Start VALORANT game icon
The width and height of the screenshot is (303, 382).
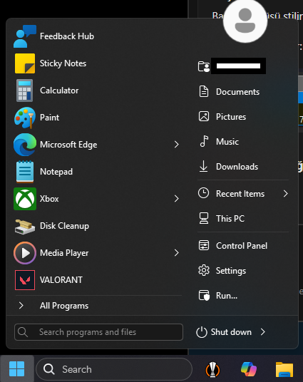tap(25, 280)
